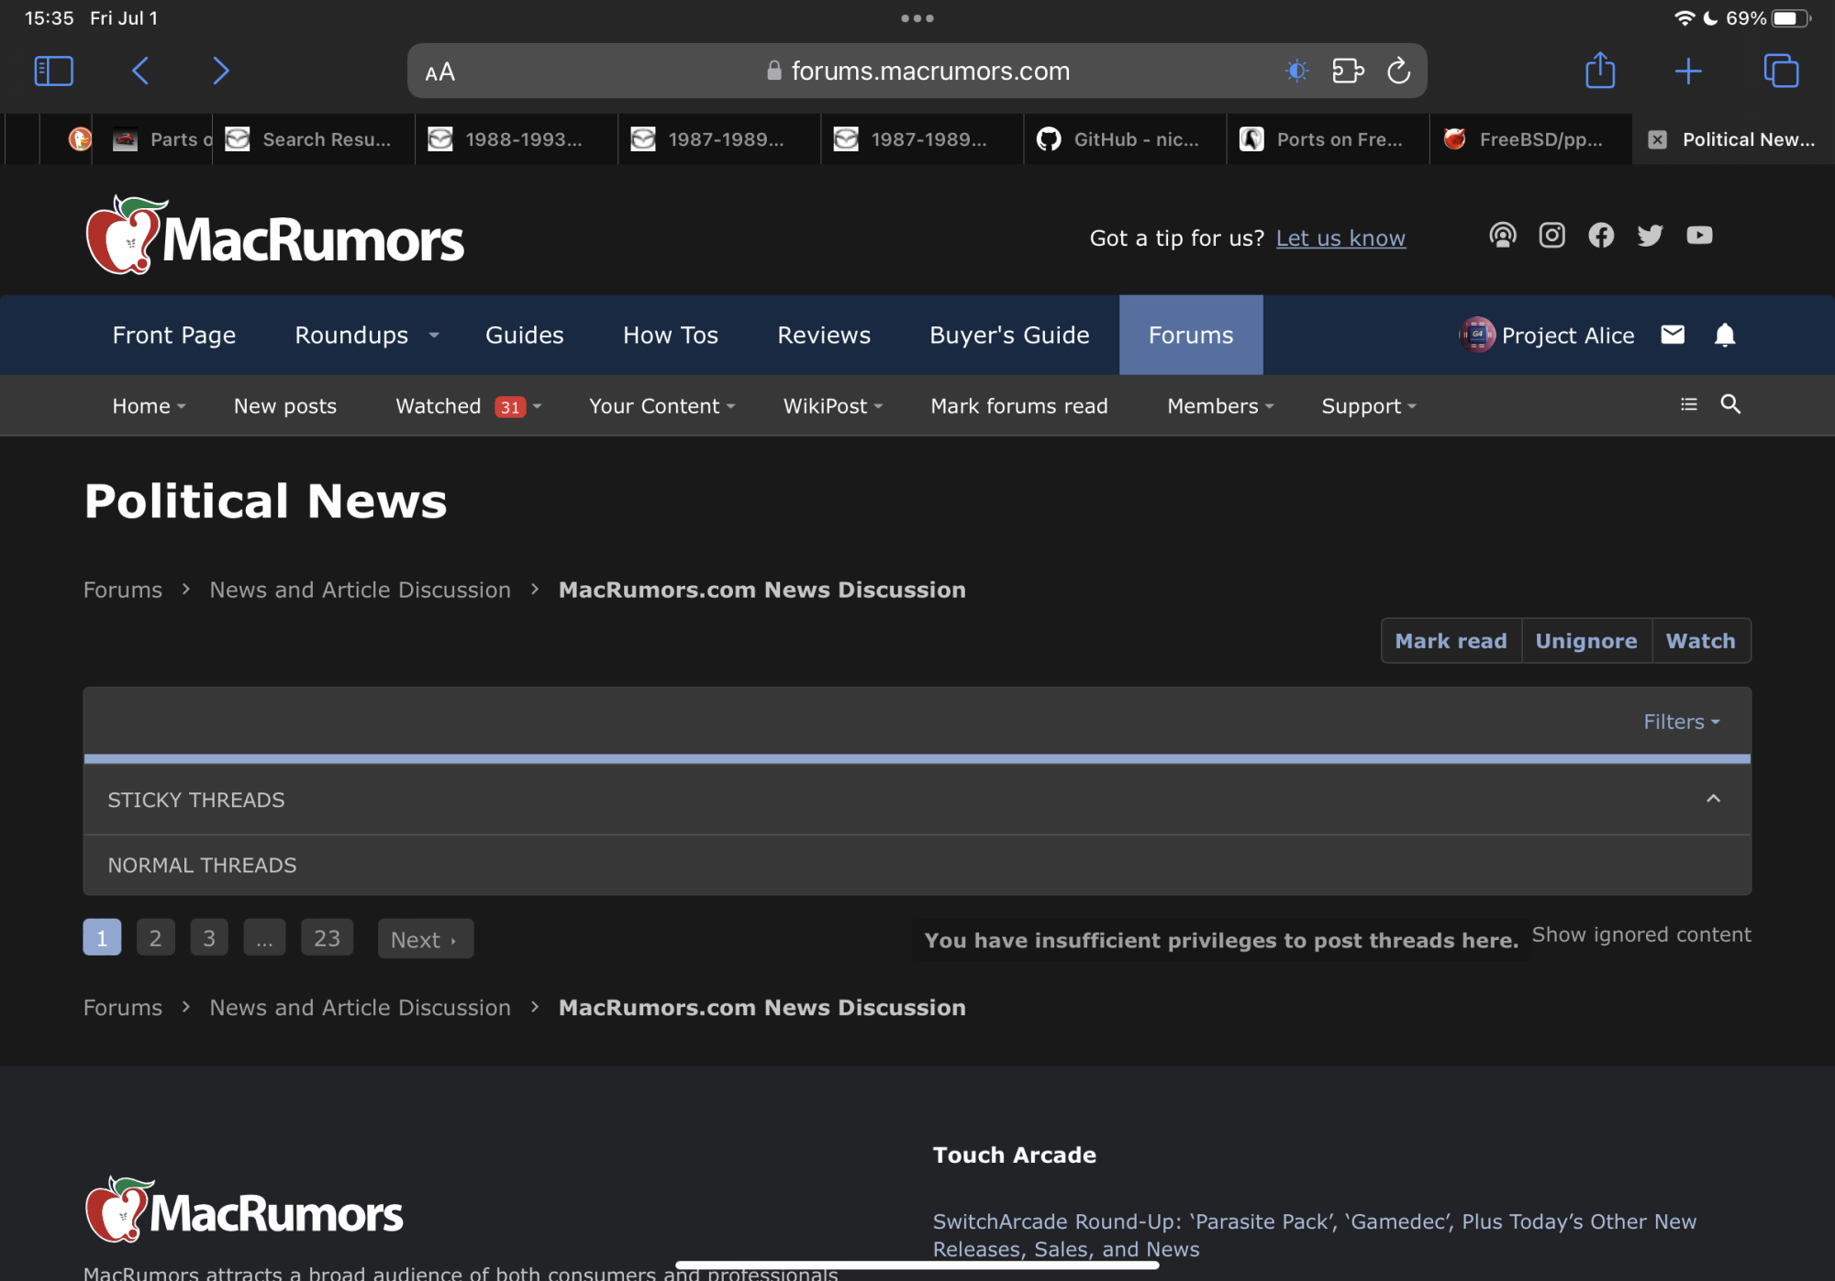Open the MacRumors YouTube channel
Screen dimensions: 1835x1281
click(1699, 236)
